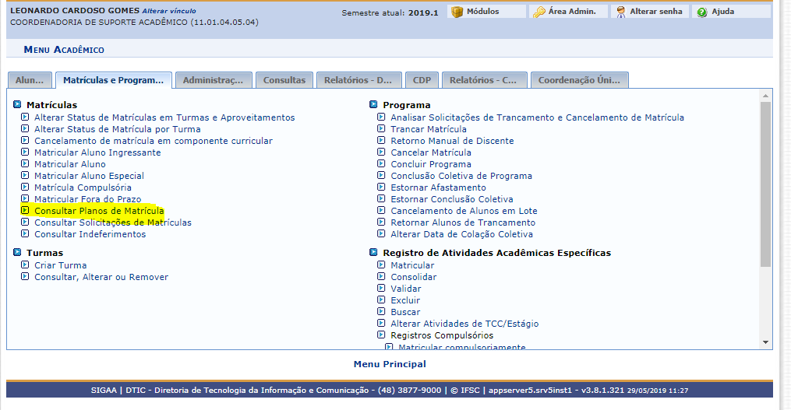
Task: Open Retornar Alunos de Trancamento link
Action: point(463,223)
